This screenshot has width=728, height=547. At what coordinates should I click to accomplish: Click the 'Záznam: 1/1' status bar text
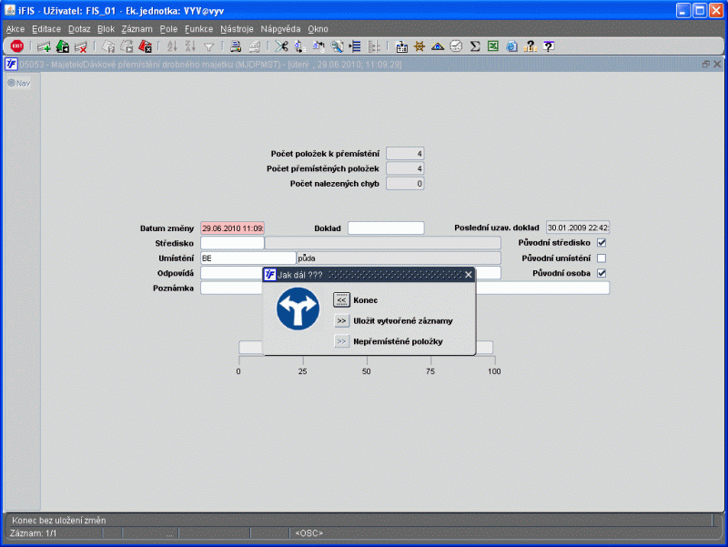pos(33,533)
